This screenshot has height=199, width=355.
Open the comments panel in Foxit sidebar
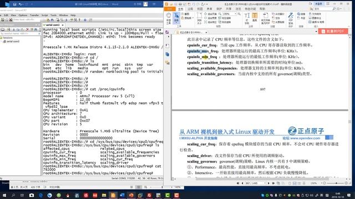point(168,62)
